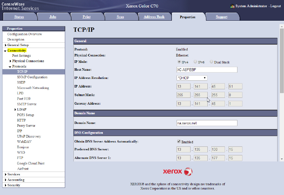Image resolution: width=284 pixels, height=195 pixels.
Task: Open Google Cloud Print settings
Action: coord(30,163)
